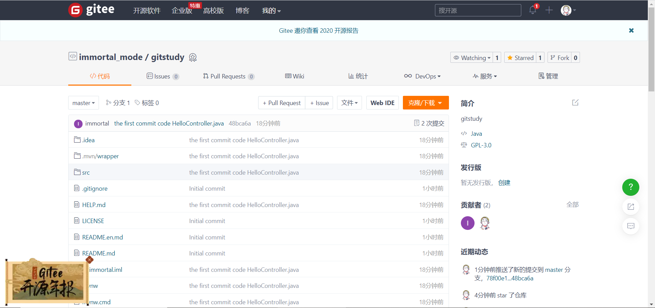Switch to the Wiki tab
Viewport: 655px width, 308px height.
[x=294, y=76]
